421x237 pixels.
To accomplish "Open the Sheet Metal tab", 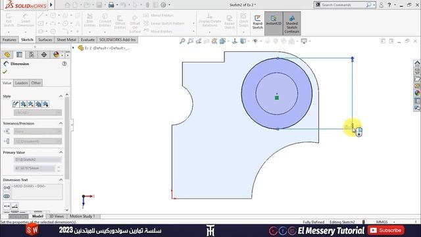I will click(x=66, y=39).
